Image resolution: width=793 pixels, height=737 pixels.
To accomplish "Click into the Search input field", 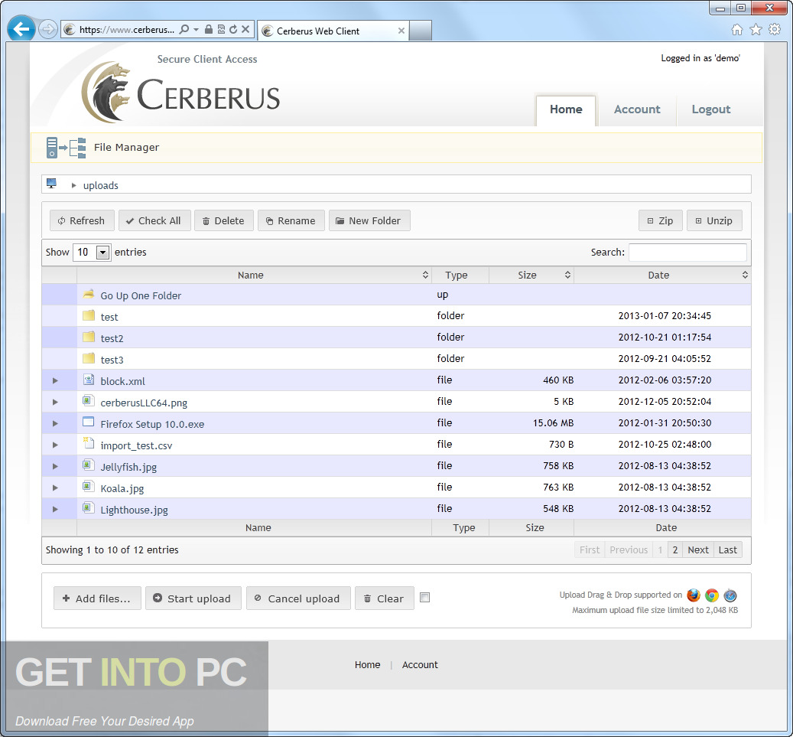I will tap(687, 252).
